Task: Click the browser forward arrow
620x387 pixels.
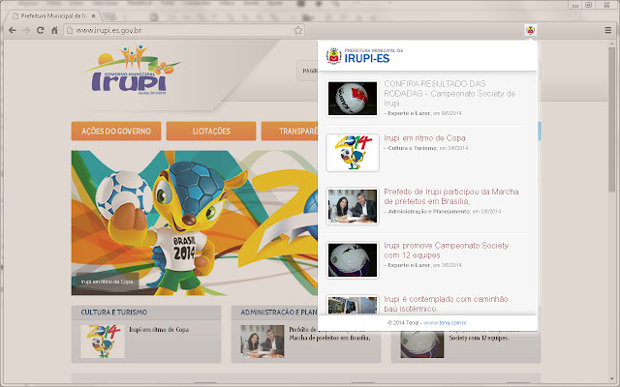Action: (x=26, y=30)
